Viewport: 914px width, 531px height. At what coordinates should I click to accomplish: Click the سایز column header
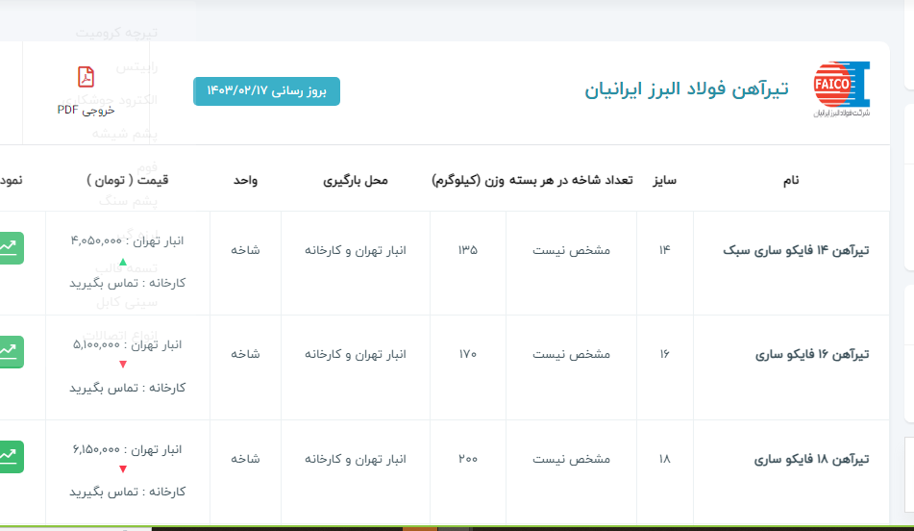[x=665, y=180]
